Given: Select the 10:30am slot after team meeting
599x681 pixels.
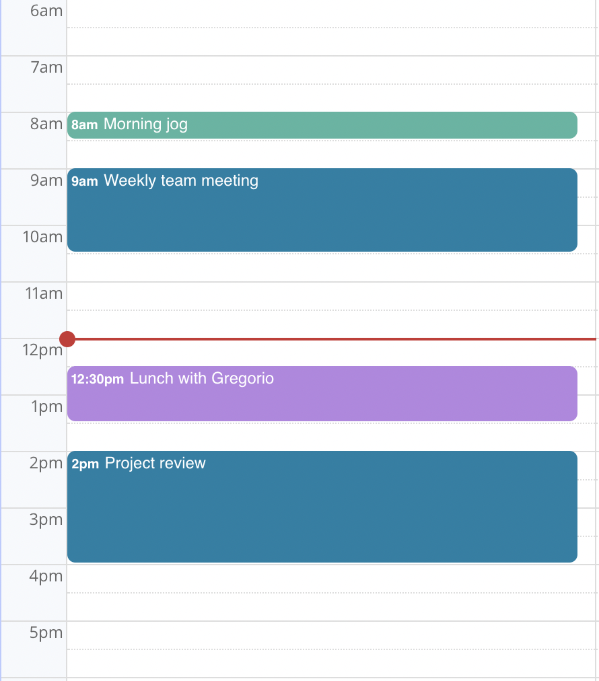Looking at the screenshot, I should pos(331,268).
